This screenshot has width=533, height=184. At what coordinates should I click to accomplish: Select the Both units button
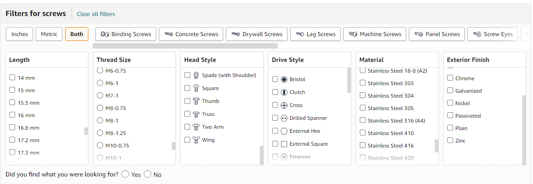[x=76, y=34]
